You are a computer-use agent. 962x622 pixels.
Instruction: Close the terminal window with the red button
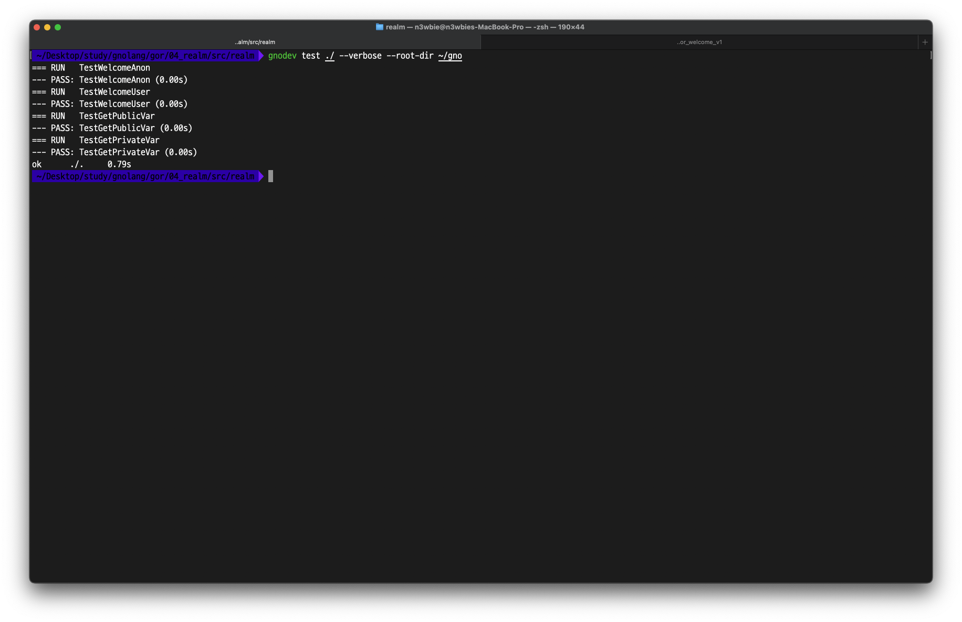click(x=37, y=27)
